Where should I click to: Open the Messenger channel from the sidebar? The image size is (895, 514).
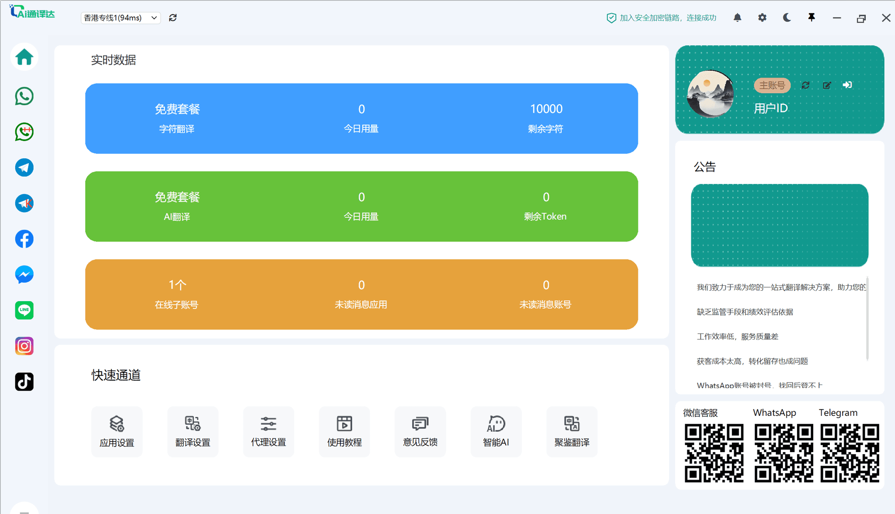pos(24,274)
